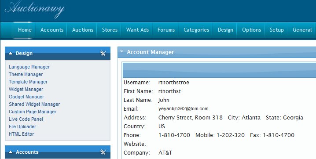Viewport: 316px width, 159px height.
Task: Click the Website field label
Action: tap(135, 144)
